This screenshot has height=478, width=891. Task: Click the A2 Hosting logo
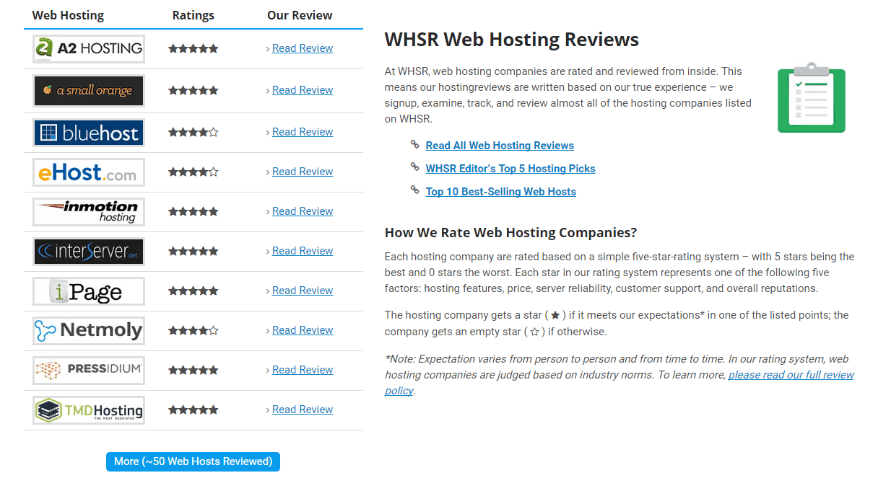click(x=89, y=49)
